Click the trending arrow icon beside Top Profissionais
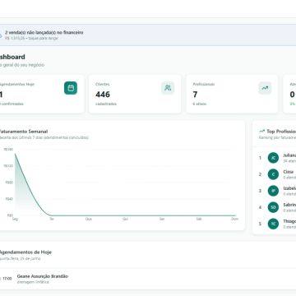Image resolution: width=296 pixels, height=296 pixels. [x=262, y=132]
